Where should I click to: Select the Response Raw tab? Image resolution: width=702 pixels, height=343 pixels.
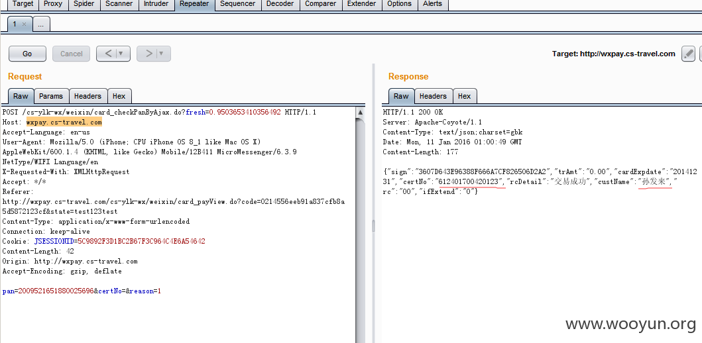coord(401,96)
